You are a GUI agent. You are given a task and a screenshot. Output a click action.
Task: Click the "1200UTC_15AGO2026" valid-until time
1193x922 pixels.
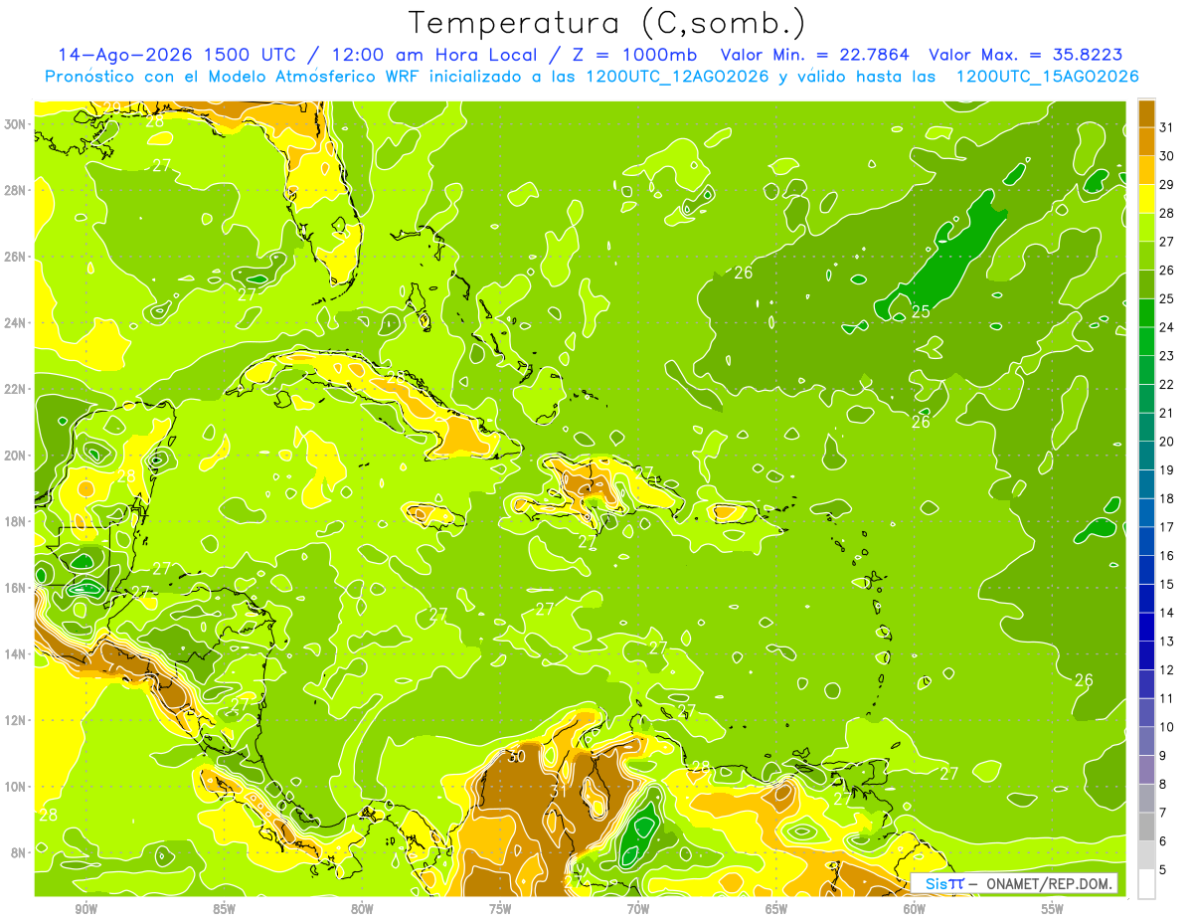[x=1047, y=77]
